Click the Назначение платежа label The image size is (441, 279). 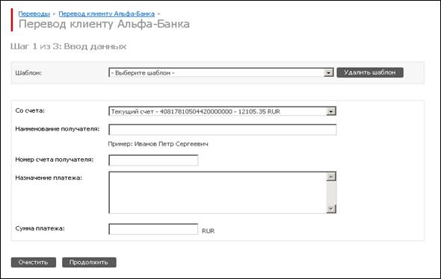[49, 178]
